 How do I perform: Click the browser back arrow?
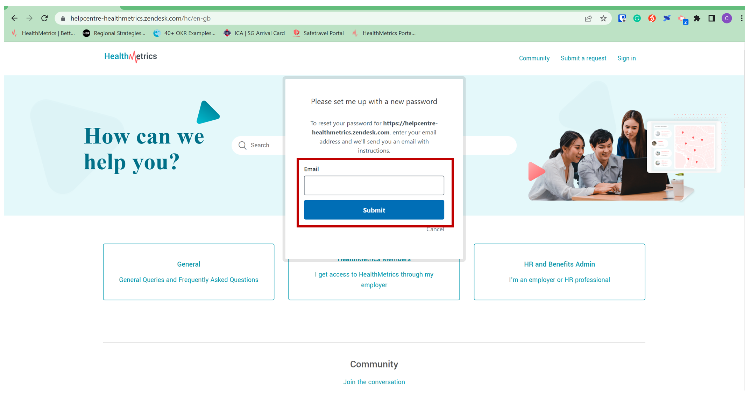[14, 18]
